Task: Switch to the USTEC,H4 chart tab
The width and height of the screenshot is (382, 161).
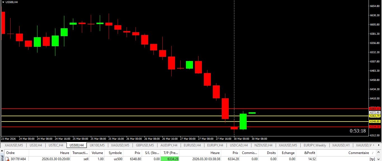Action: [x=56, y=145]
